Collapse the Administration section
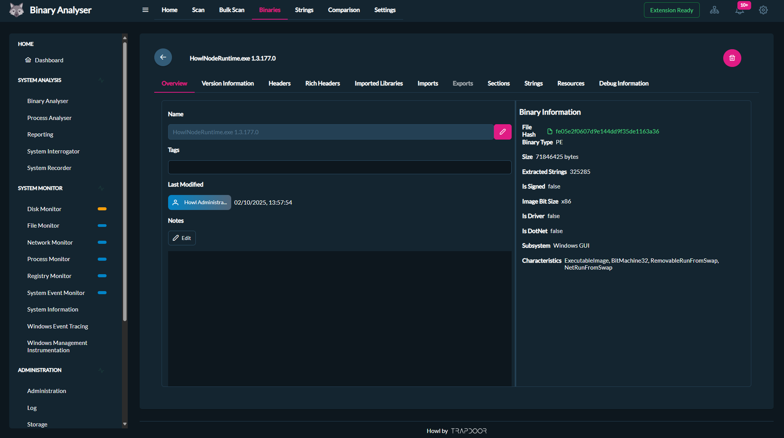This screenshot has height=438, width=784. (x=101, y=370)
